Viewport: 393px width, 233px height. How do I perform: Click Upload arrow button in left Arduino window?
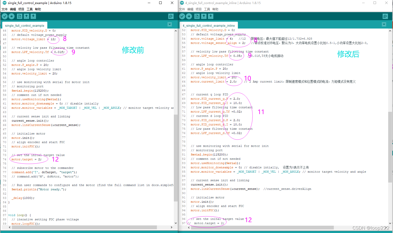coord(12,16)
